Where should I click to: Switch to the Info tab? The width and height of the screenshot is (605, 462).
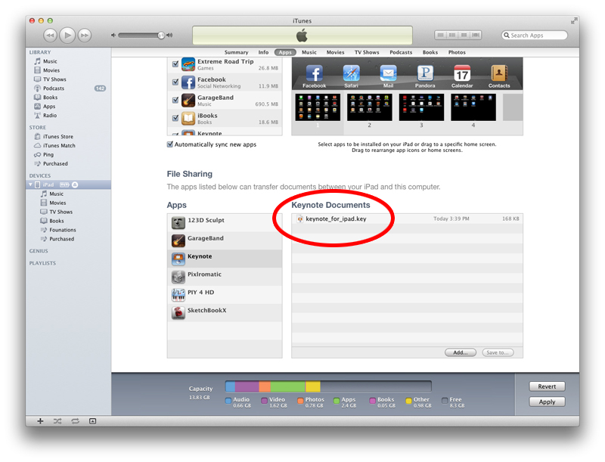coord(263,52)
